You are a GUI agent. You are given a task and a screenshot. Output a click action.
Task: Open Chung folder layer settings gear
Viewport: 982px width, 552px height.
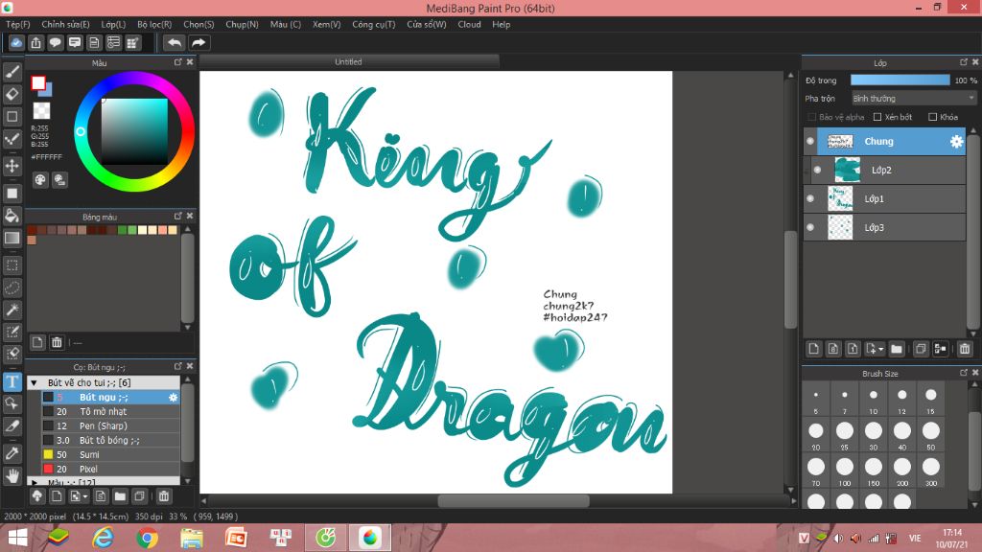click(956, 142)
